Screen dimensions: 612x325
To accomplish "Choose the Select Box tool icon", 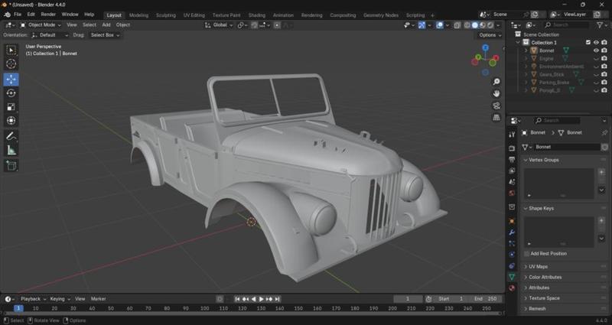I will pyautogui.click(x=11, y=50).
